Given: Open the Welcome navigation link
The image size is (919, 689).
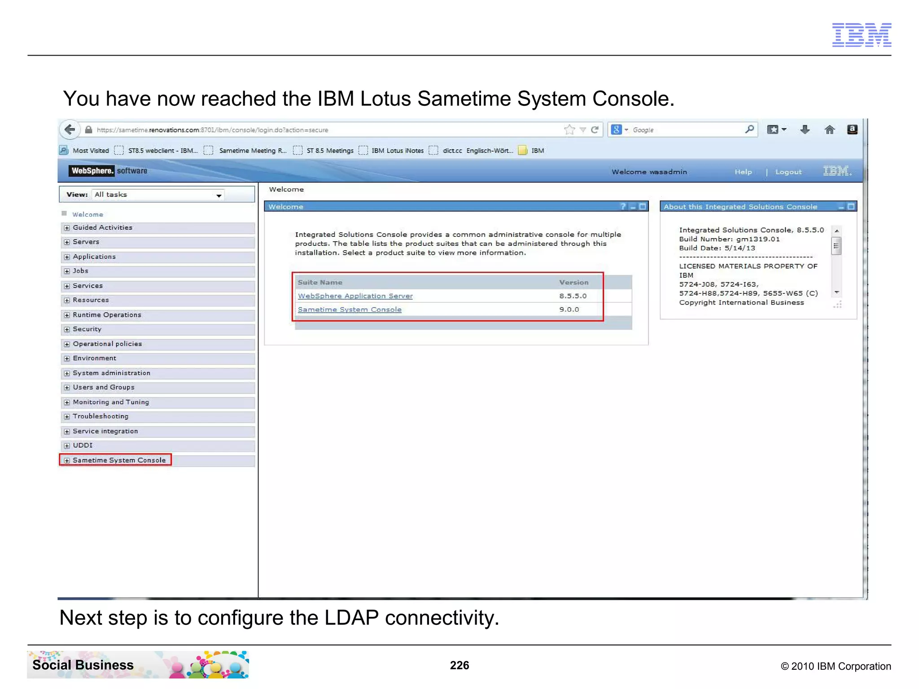Looking at the screenshot, I should tap(88, 214).
